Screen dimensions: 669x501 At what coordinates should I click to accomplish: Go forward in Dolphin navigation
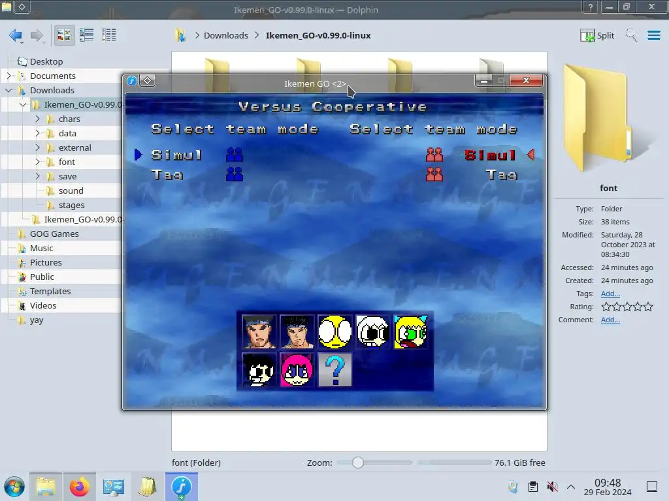click(37, 35)
